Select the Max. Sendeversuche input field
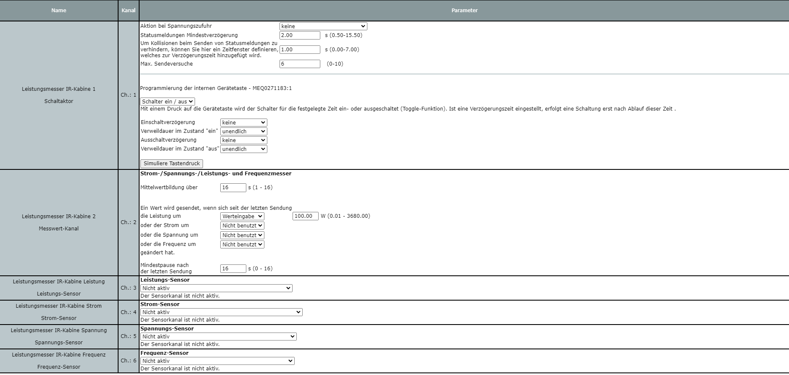This screenshot has width=789, height=375. tap(300, 64)
